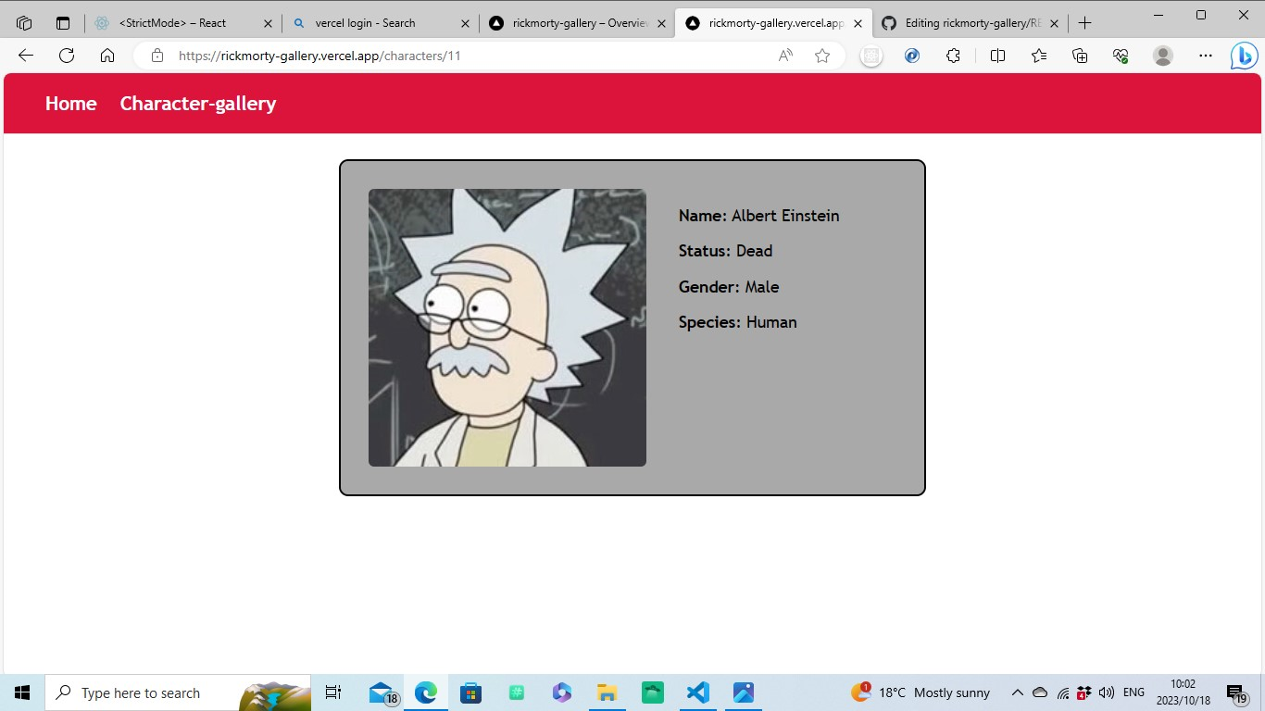Open Browser Essentials heart icon
Screen dimensions: 1265x711
[1120, 56]
